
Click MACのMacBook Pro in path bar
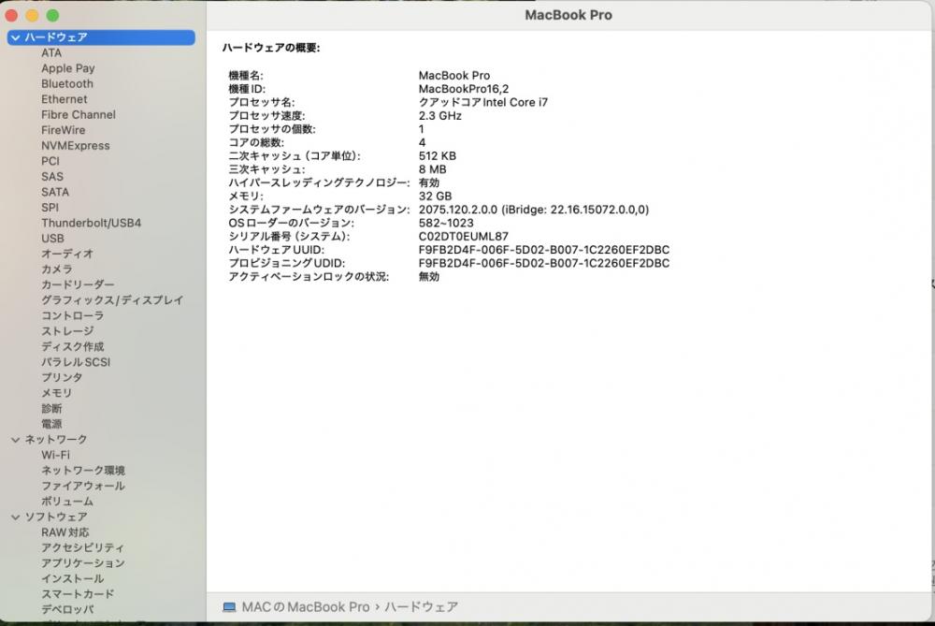pos(306,607)
